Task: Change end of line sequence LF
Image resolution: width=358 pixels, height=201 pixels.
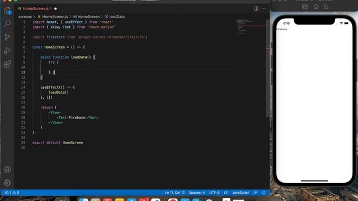Action: 226,193
